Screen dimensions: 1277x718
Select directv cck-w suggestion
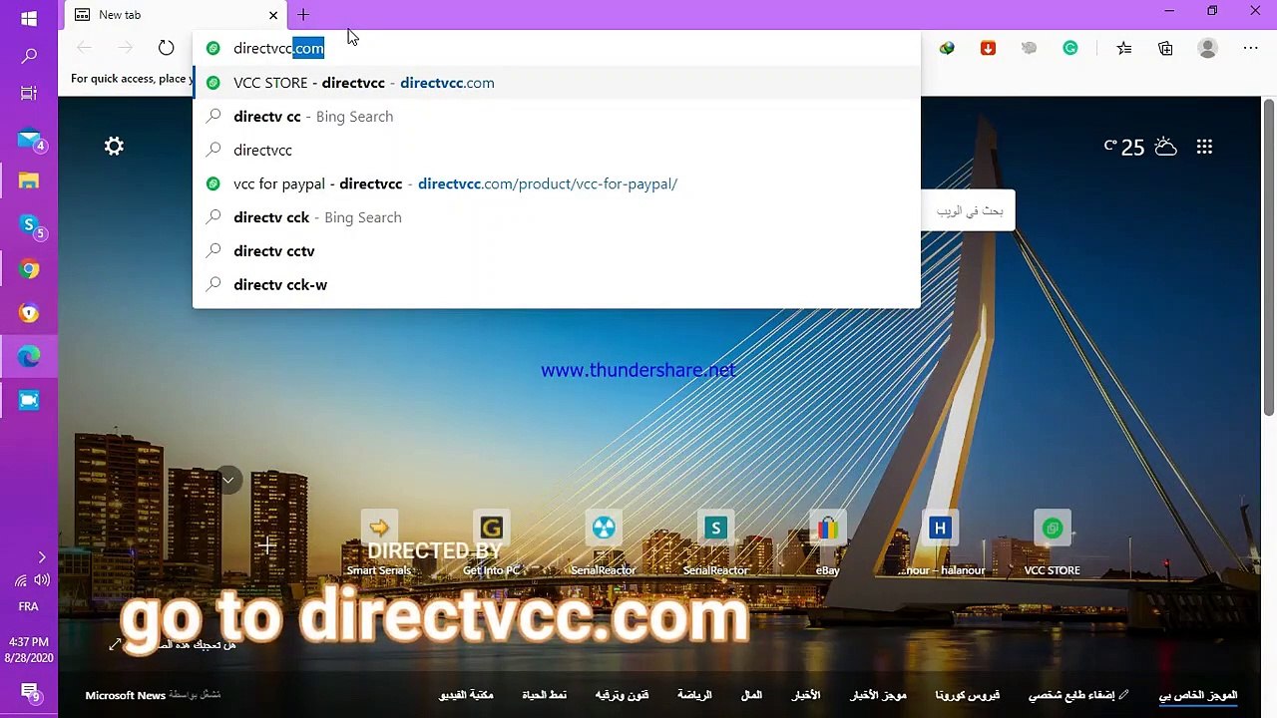(x=557, y=285)
